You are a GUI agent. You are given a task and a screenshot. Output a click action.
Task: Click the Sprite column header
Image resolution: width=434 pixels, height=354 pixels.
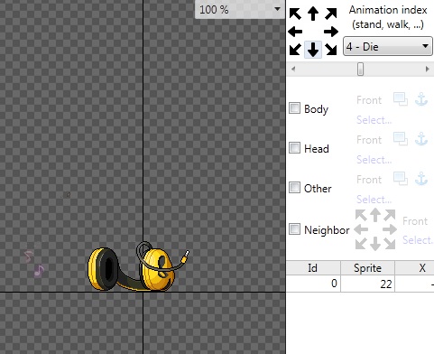(x=367, y=268)
